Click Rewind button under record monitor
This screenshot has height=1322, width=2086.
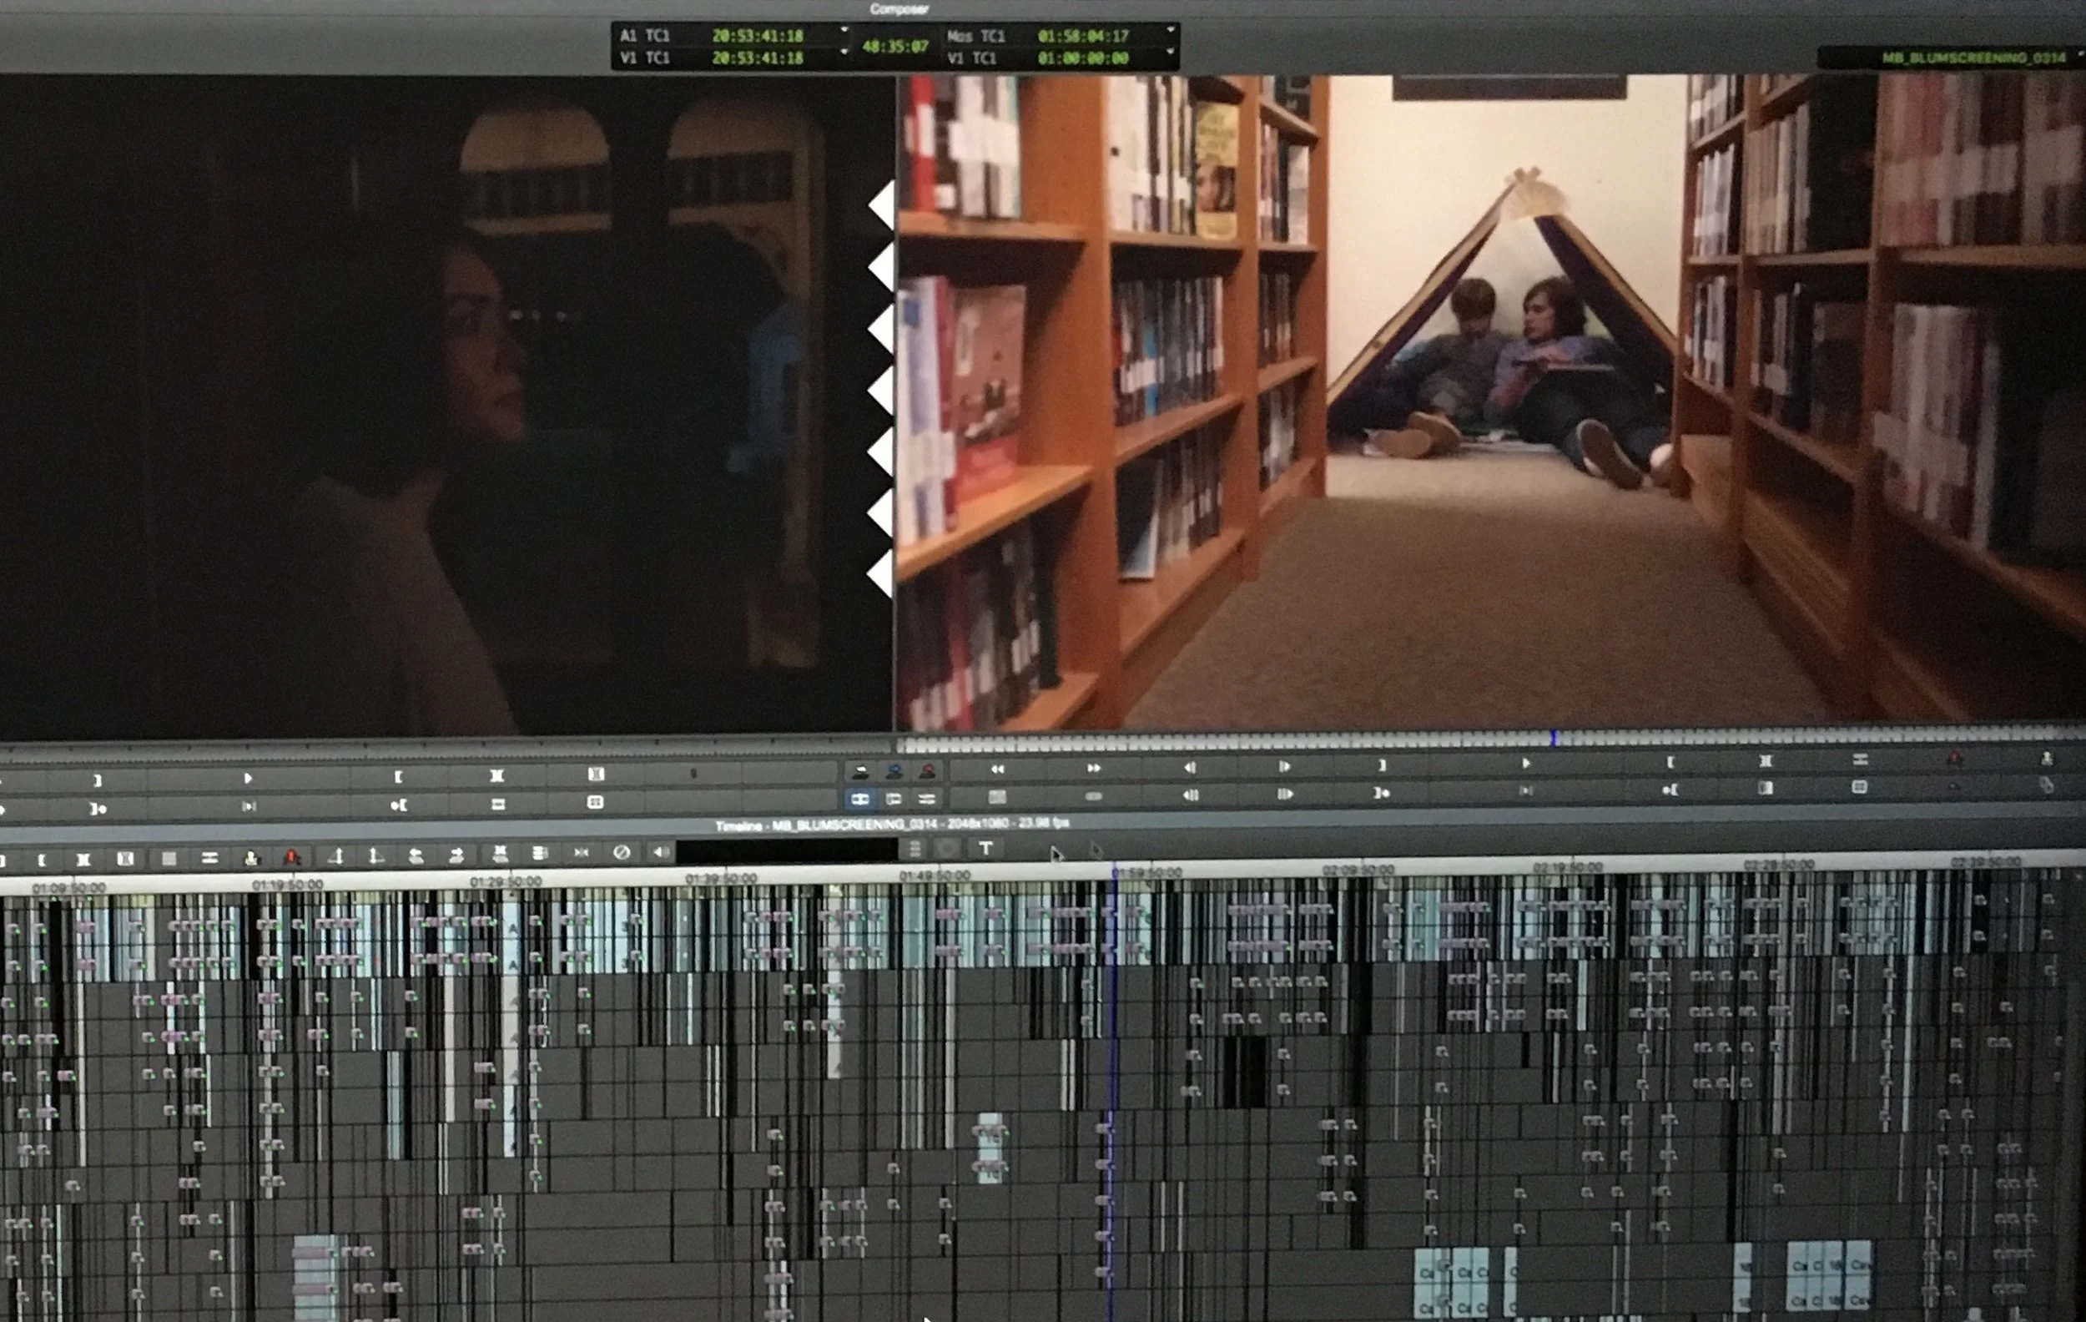pos(997,769)
